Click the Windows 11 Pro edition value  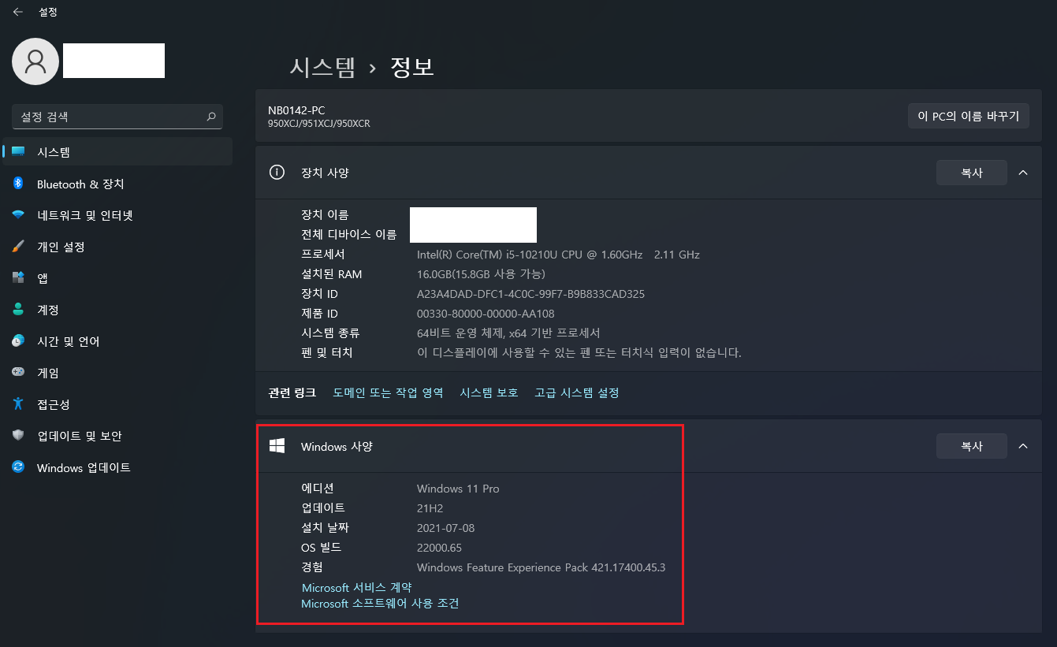point(458,489)
